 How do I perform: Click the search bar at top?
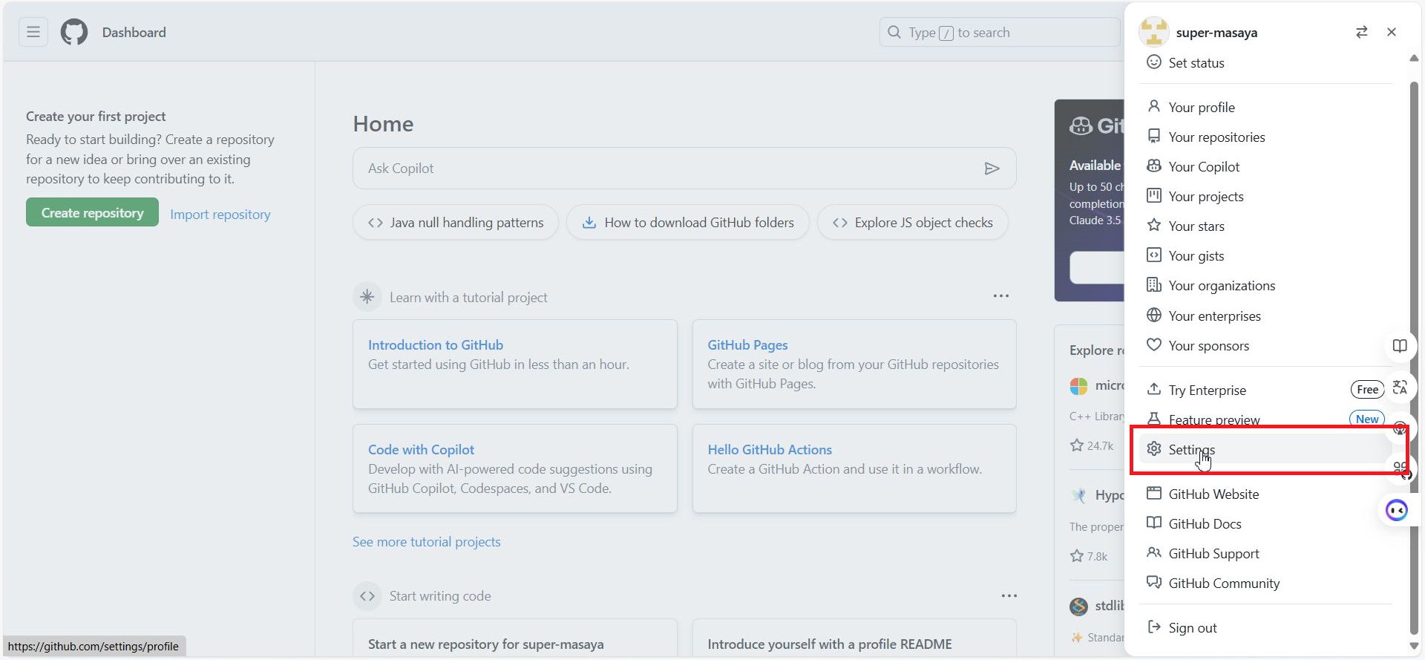(999, 33)
